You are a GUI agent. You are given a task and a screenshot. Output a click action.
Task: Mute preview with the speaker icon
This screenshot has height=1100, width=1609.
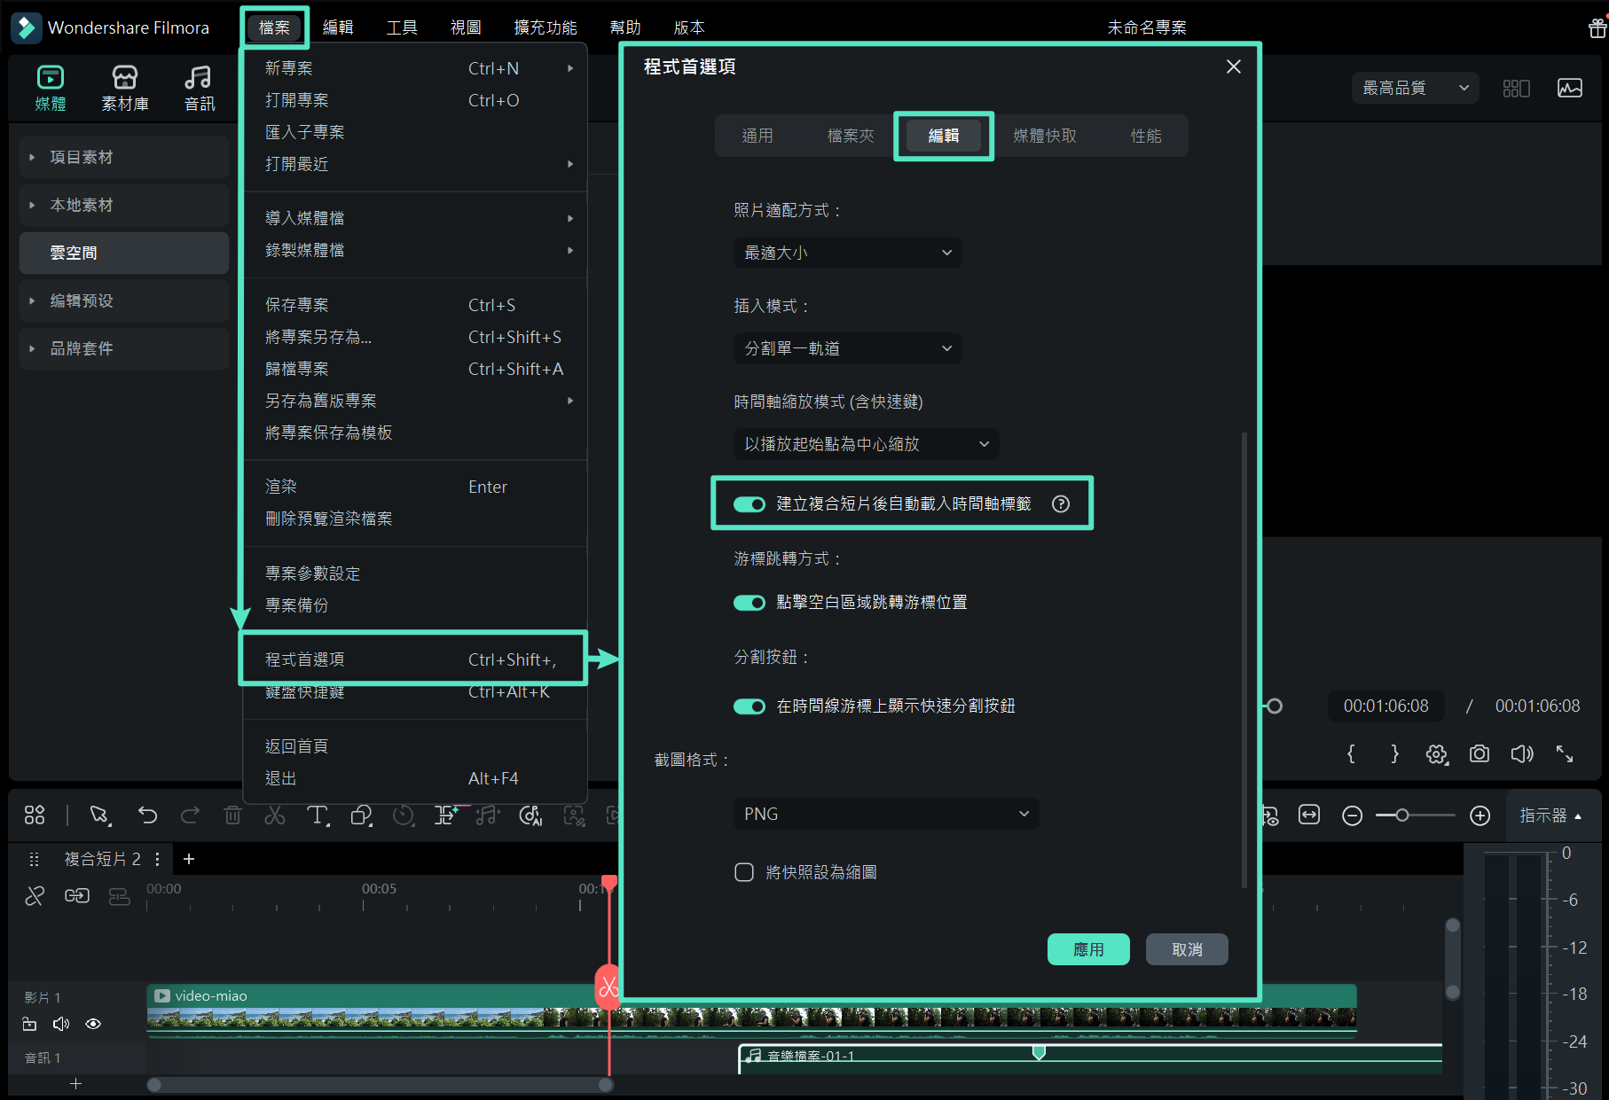[1522, 753]
